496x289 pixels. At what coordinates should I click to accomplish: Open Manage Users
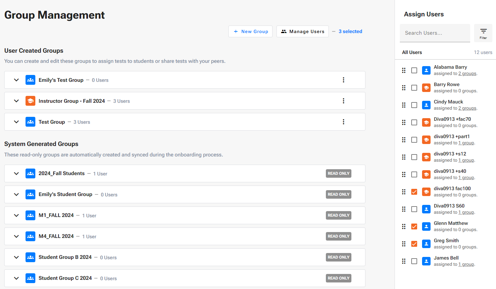(302, 31)
